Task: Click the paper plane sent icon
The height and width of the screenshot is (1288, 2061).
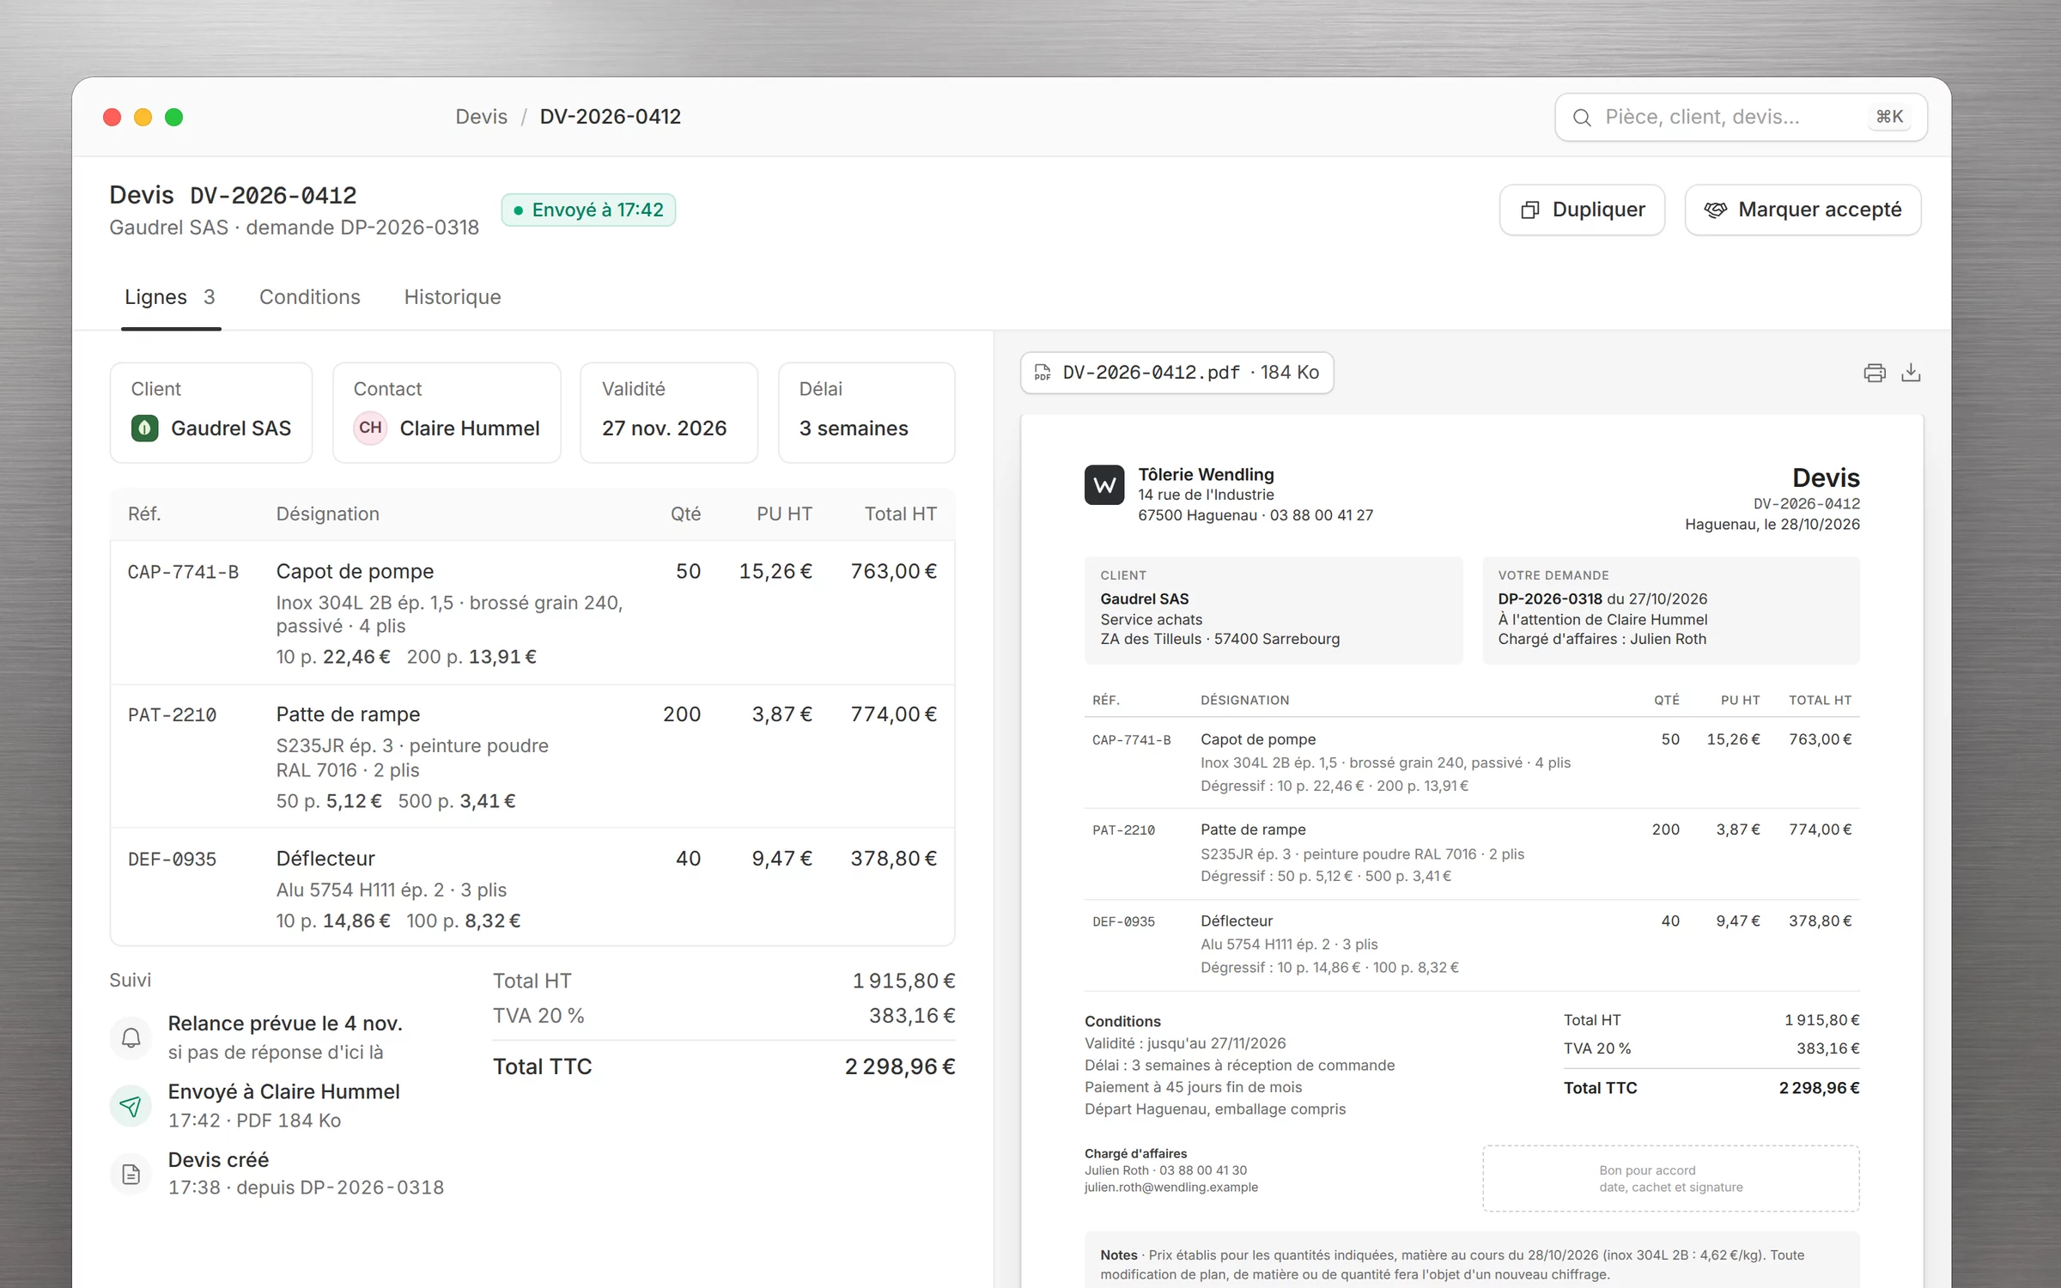Action: tap(131, 1106)
